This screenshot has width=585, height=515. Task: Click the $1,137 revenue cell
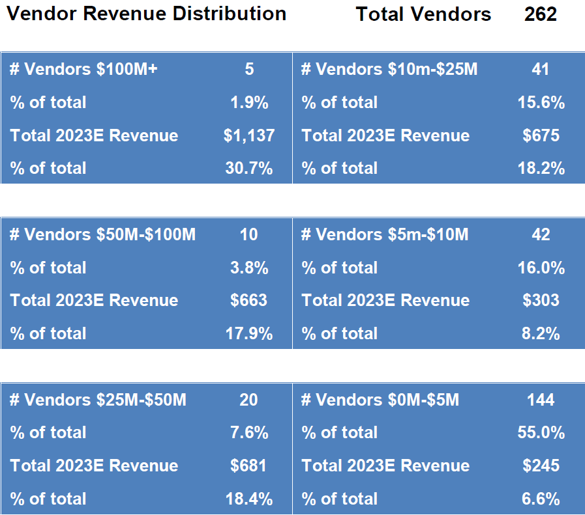click(248, 135)
